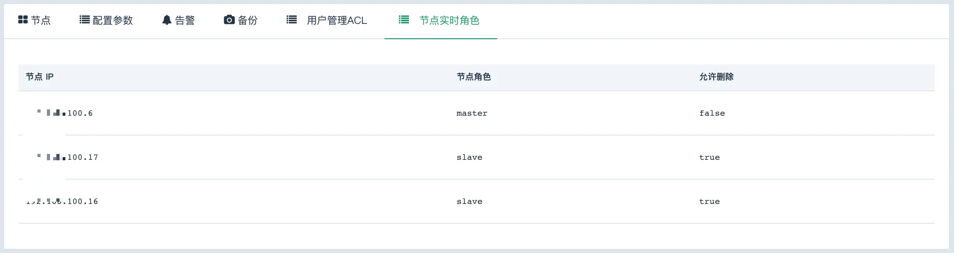Go to the 备份 backup tab
This screenshot has height=253, width=954.
click(248, 20)
